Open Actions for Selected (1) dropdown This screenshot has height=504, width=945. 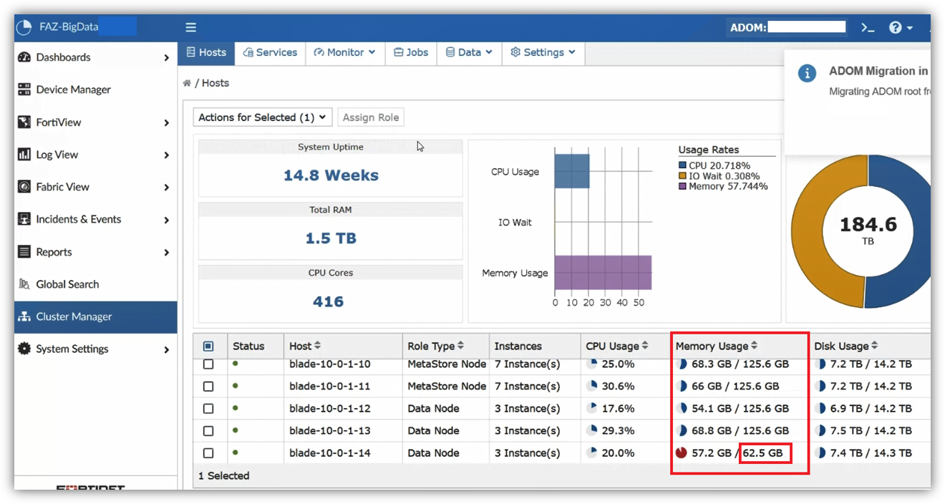263,117
